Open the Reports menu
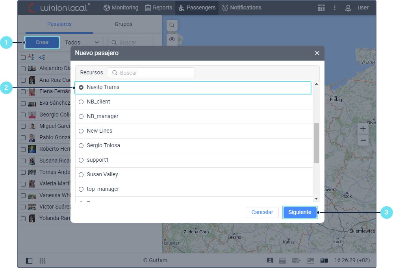Viewport: 393px width, 268px height. 158,8
